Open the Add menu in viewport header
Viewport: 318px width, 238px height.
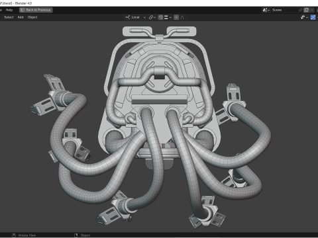21,17
